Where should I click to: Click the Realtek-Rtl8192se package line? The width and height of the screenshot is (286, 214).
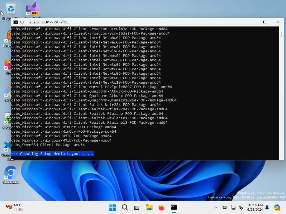coord(89,109)
